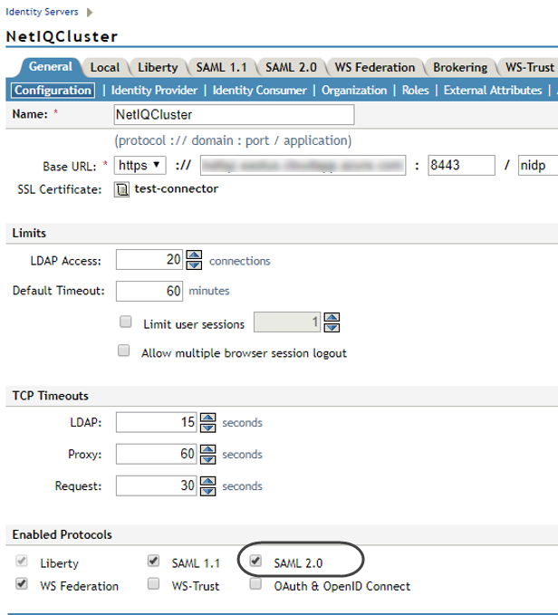Switch to the General tab
This screenshot has height=615, width=558.
51,67
